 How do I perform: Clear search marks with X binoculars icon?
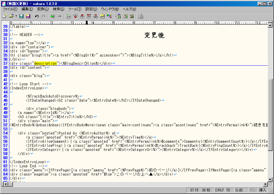96,16
